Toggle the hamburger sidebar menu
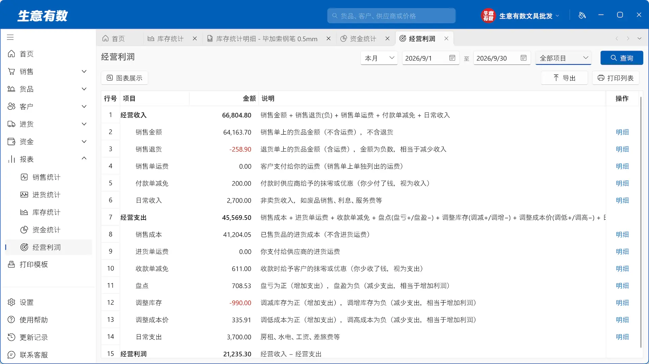The image size is (649, 364). [x=10, y=37]
